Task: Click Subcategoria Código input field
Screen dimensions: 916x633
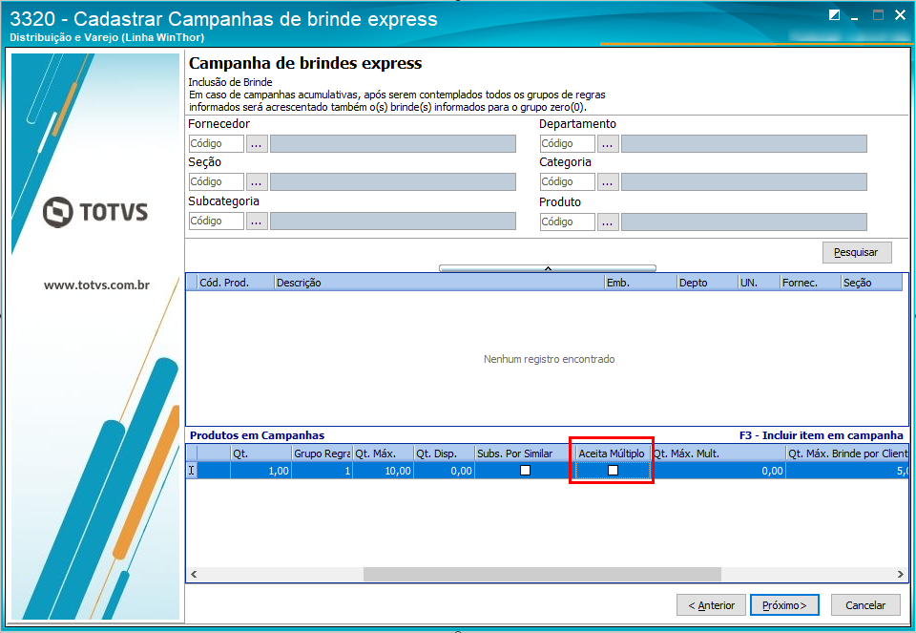Action: pos(217,221)
